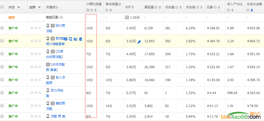This screenshot has height=121, width=264.
Task: Sort by 总成交金额 using blue down arrow
Action: coord(252,10)
